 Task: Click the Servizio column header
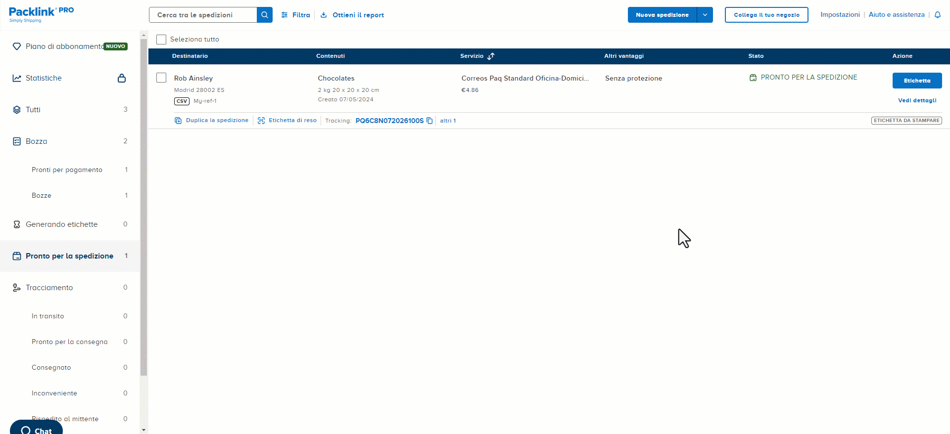[472, 56]
